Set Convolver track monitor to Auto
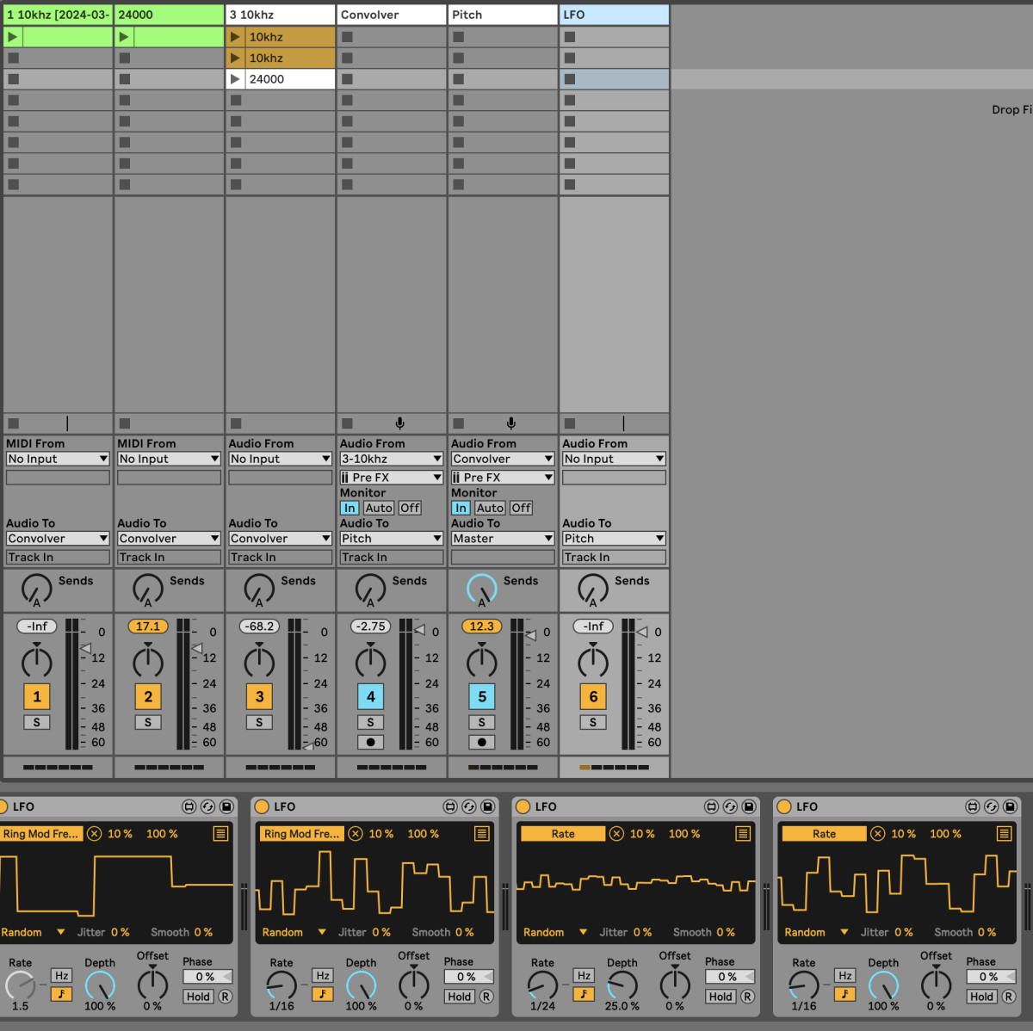This screenshot has height=1031, width=1033. tap(379, 508)
